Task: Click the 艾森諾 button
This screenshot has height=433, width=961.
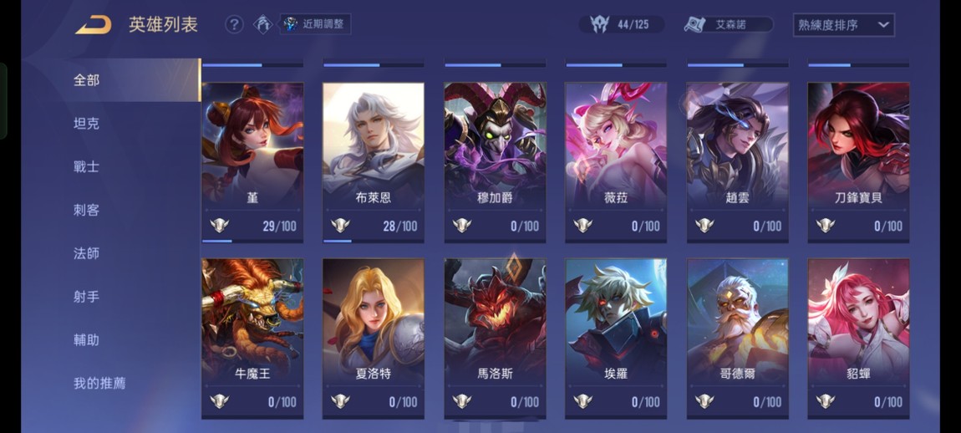Action: pos(729,24)
